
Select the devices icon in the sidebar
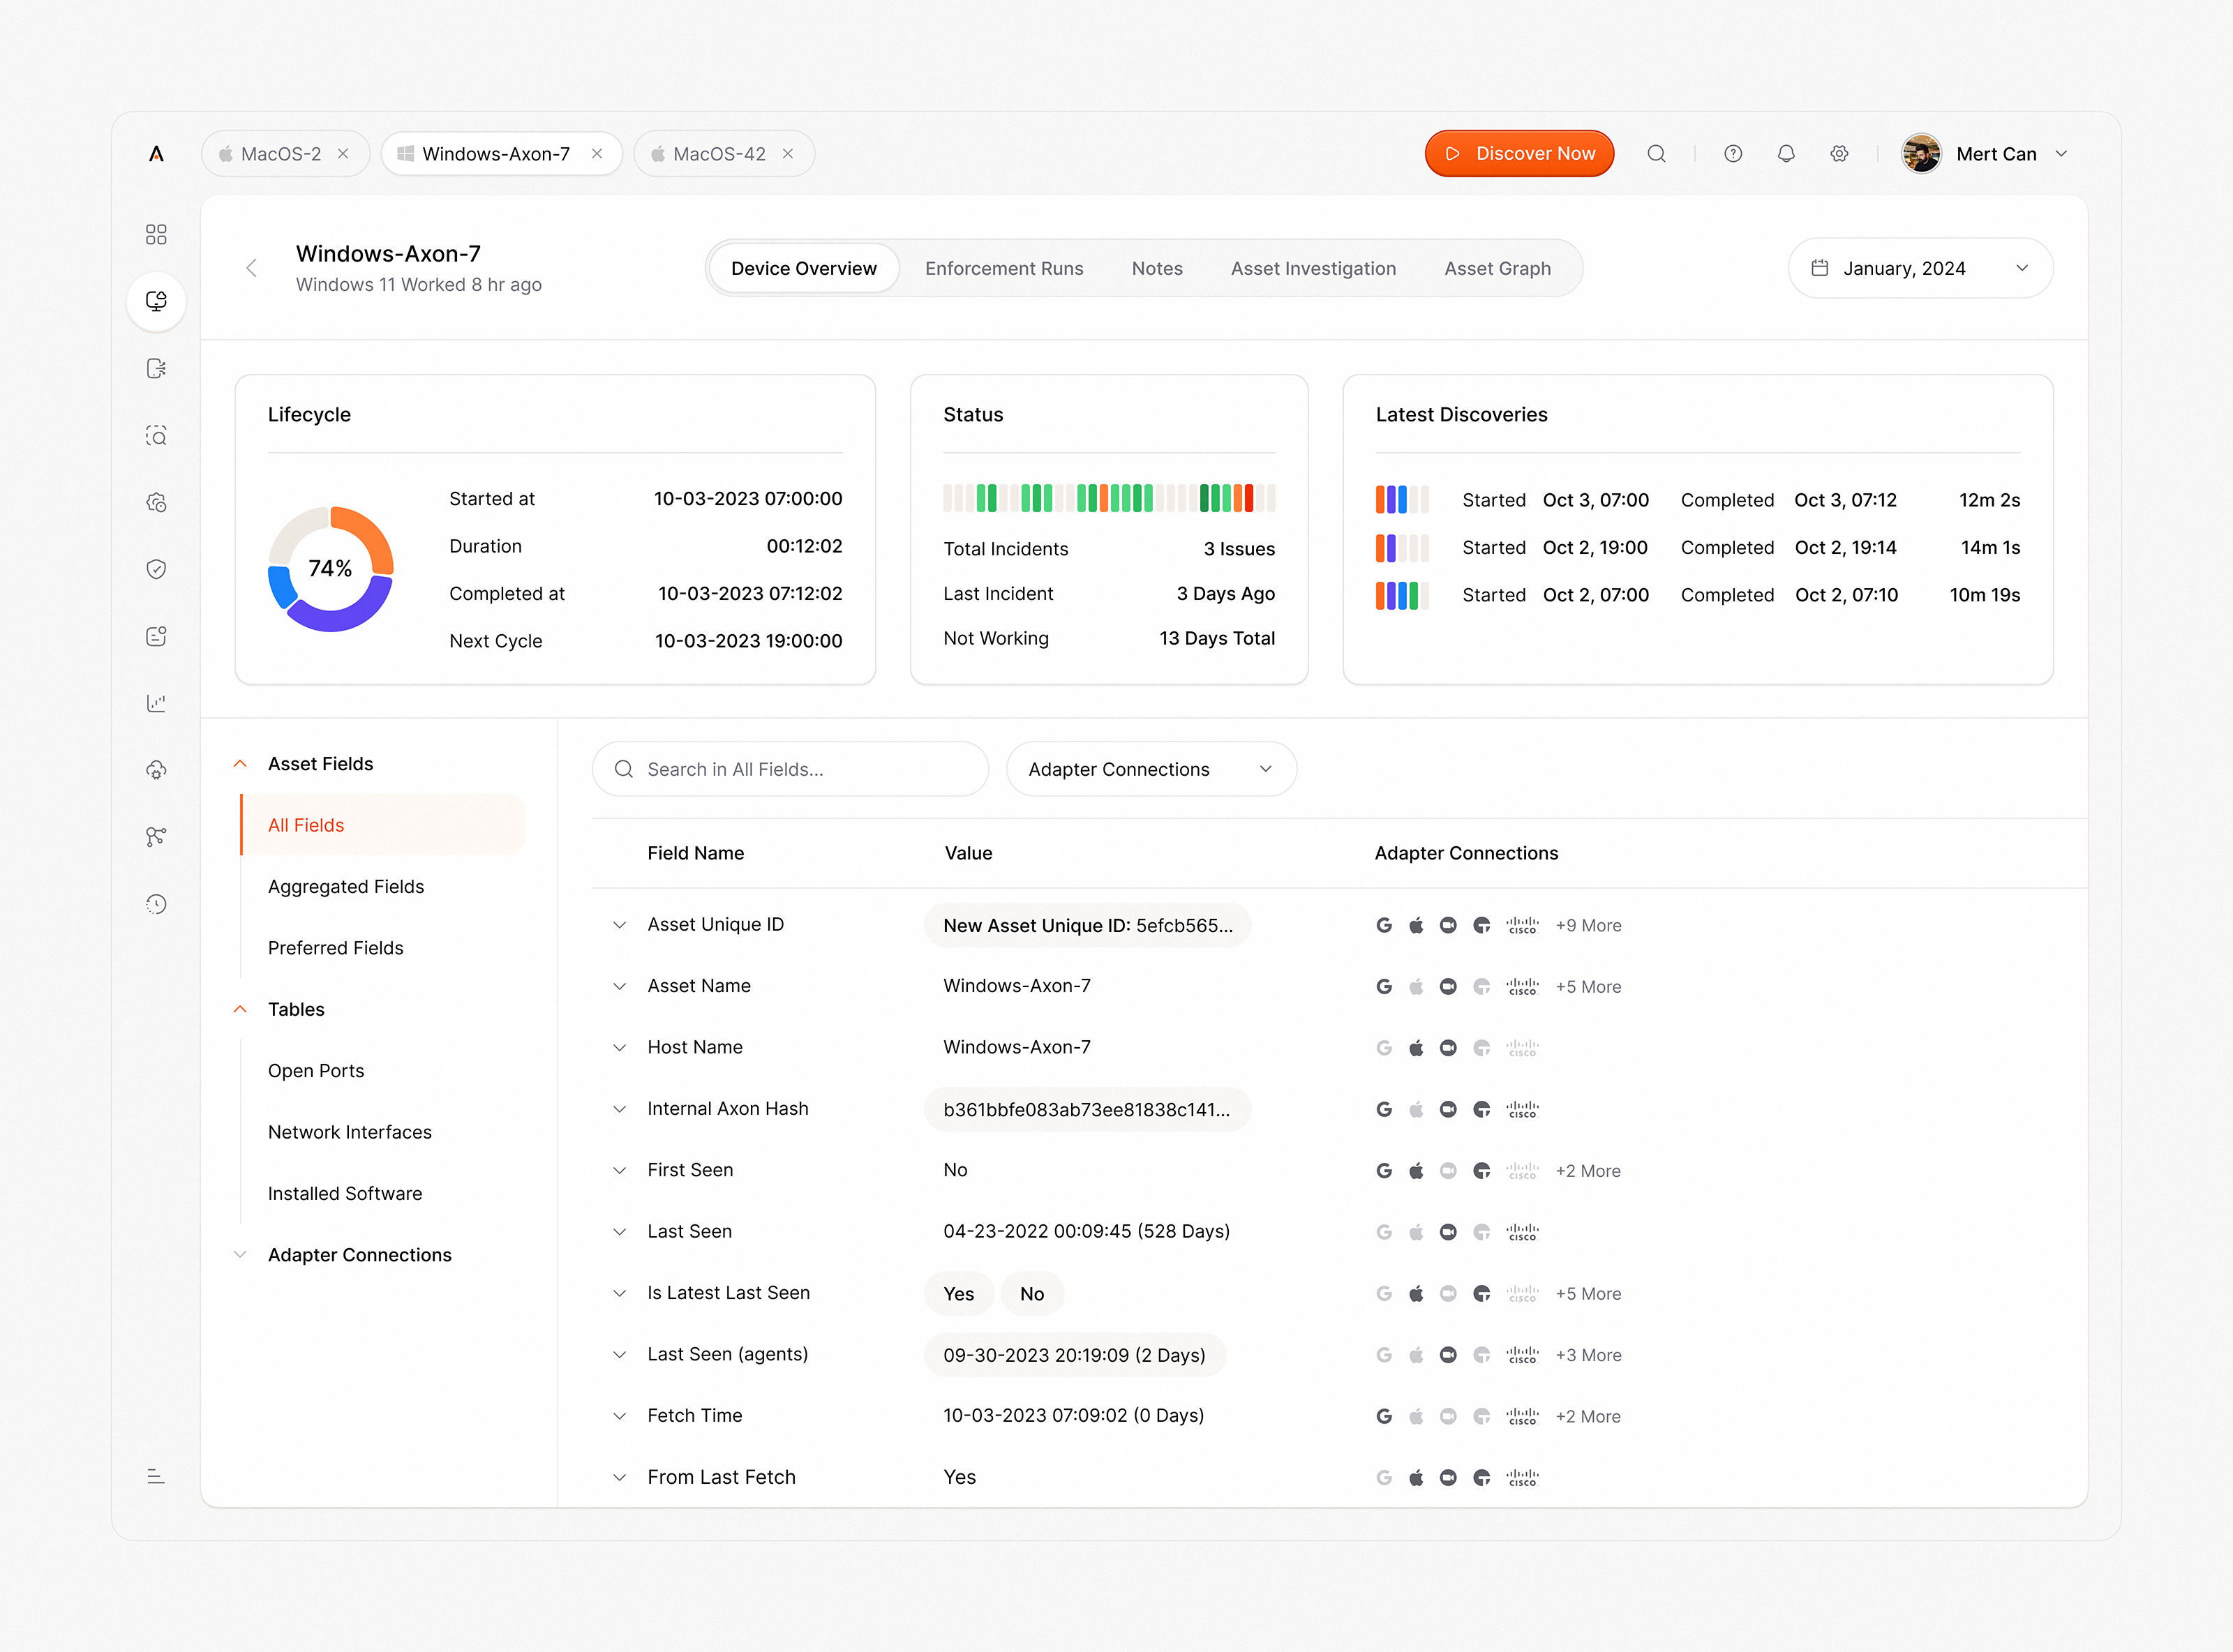[x=156, y=301]
